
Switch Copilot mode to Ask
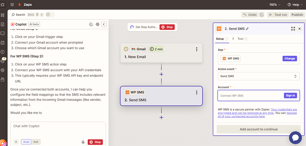tap(36, 142)
